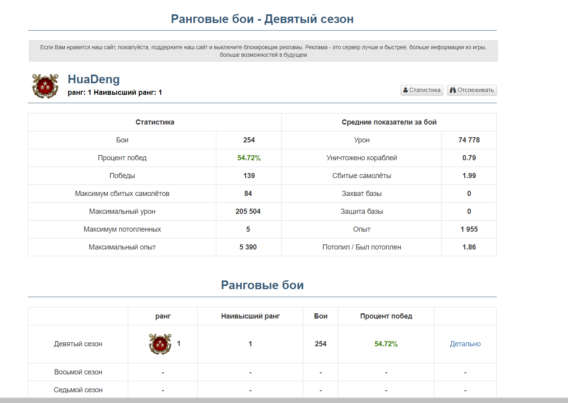Click the HuaDeng player name heading
568x403 pixels.
94,79
